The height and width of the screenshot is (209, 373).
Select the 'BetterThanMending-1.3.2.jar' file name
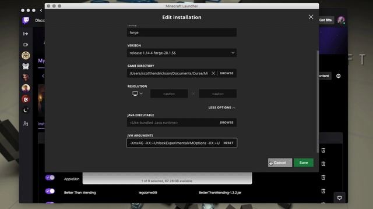220,192
